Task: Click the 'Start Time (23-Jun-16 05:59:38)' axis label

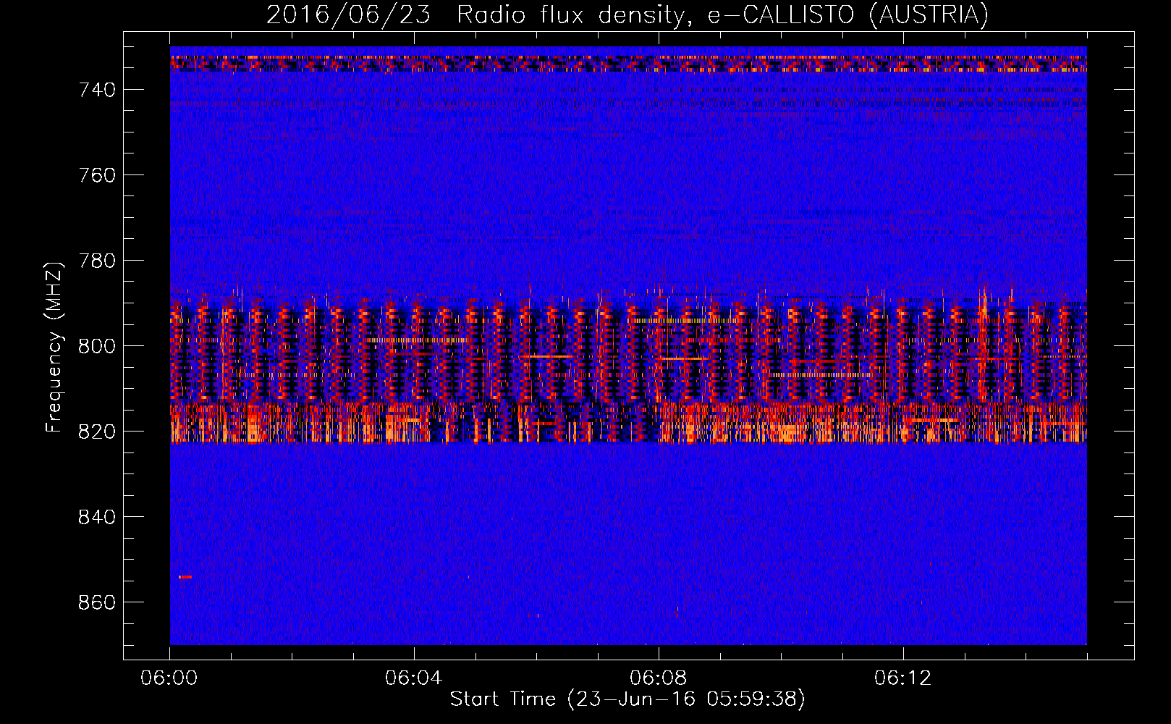Action: point(627,699)
